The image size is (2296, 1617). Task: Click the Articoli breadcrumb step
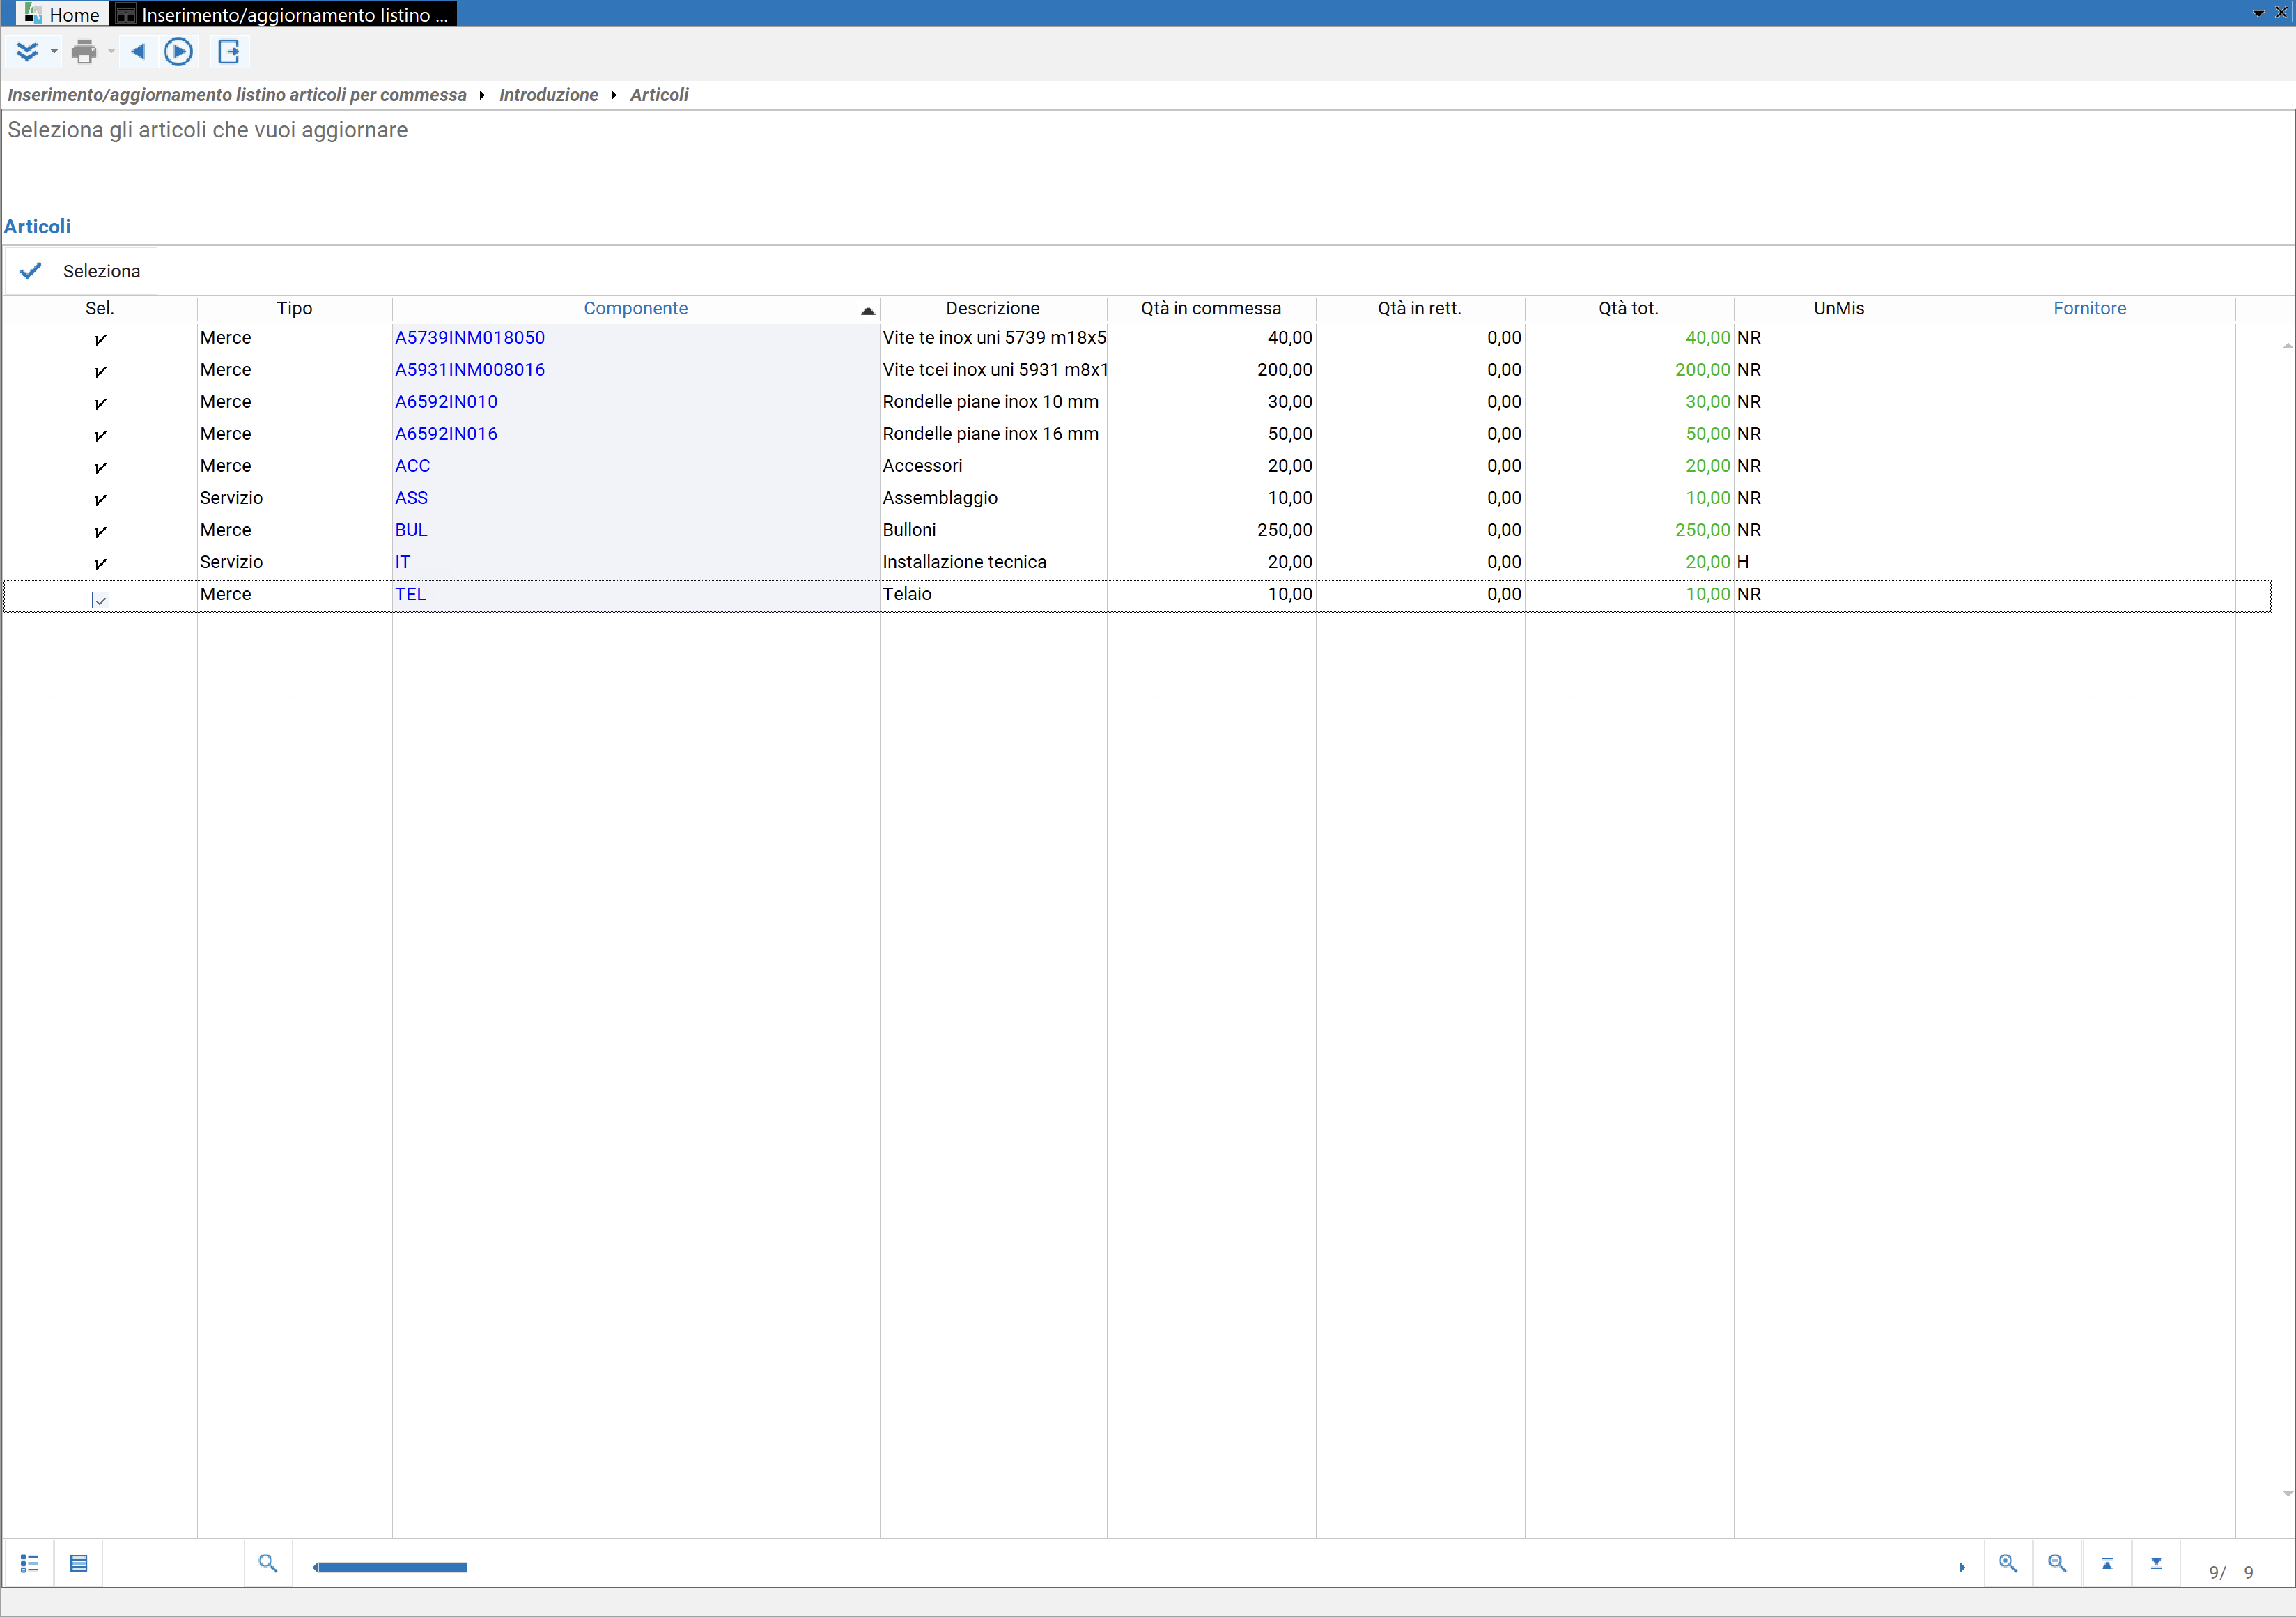[x=659, y=95]
